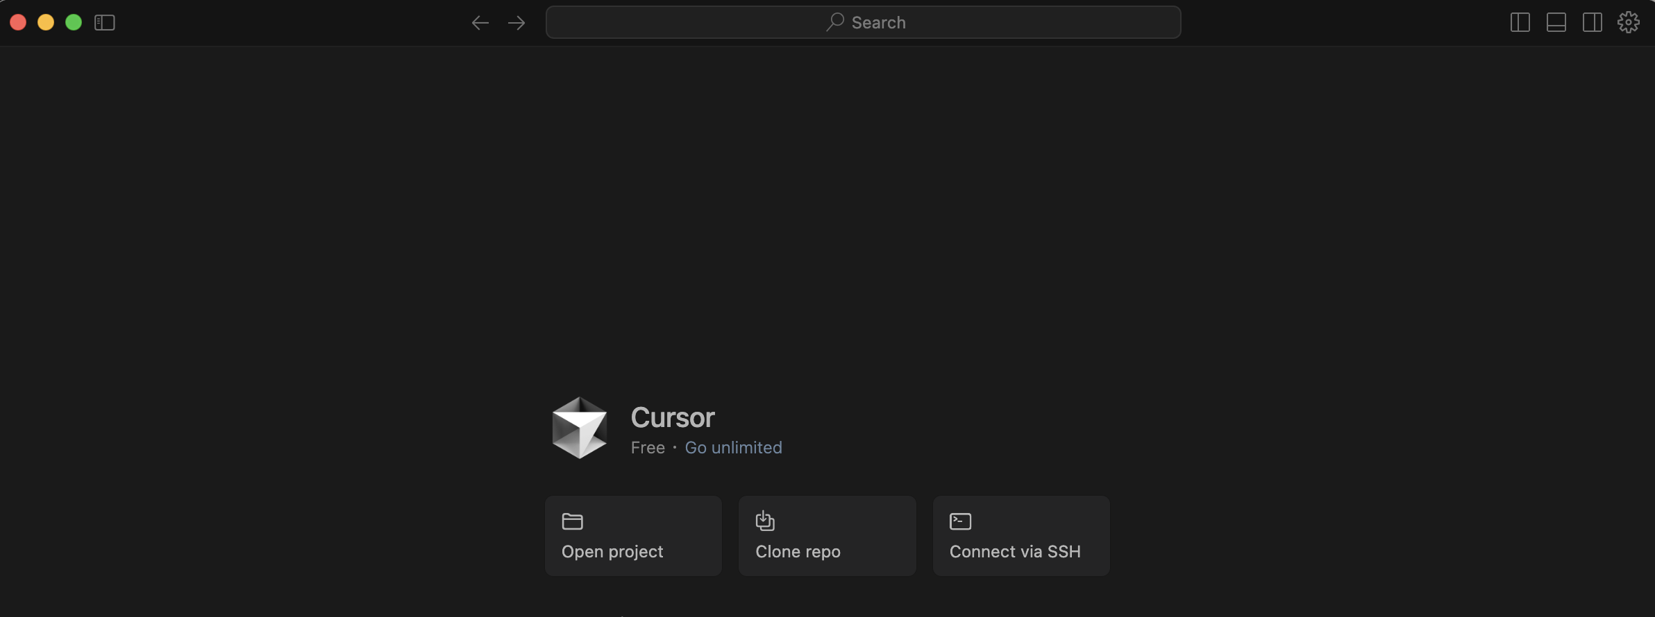Maximize the window with green button
Viewport: 1655px width, 617px height.
point(74,22)
